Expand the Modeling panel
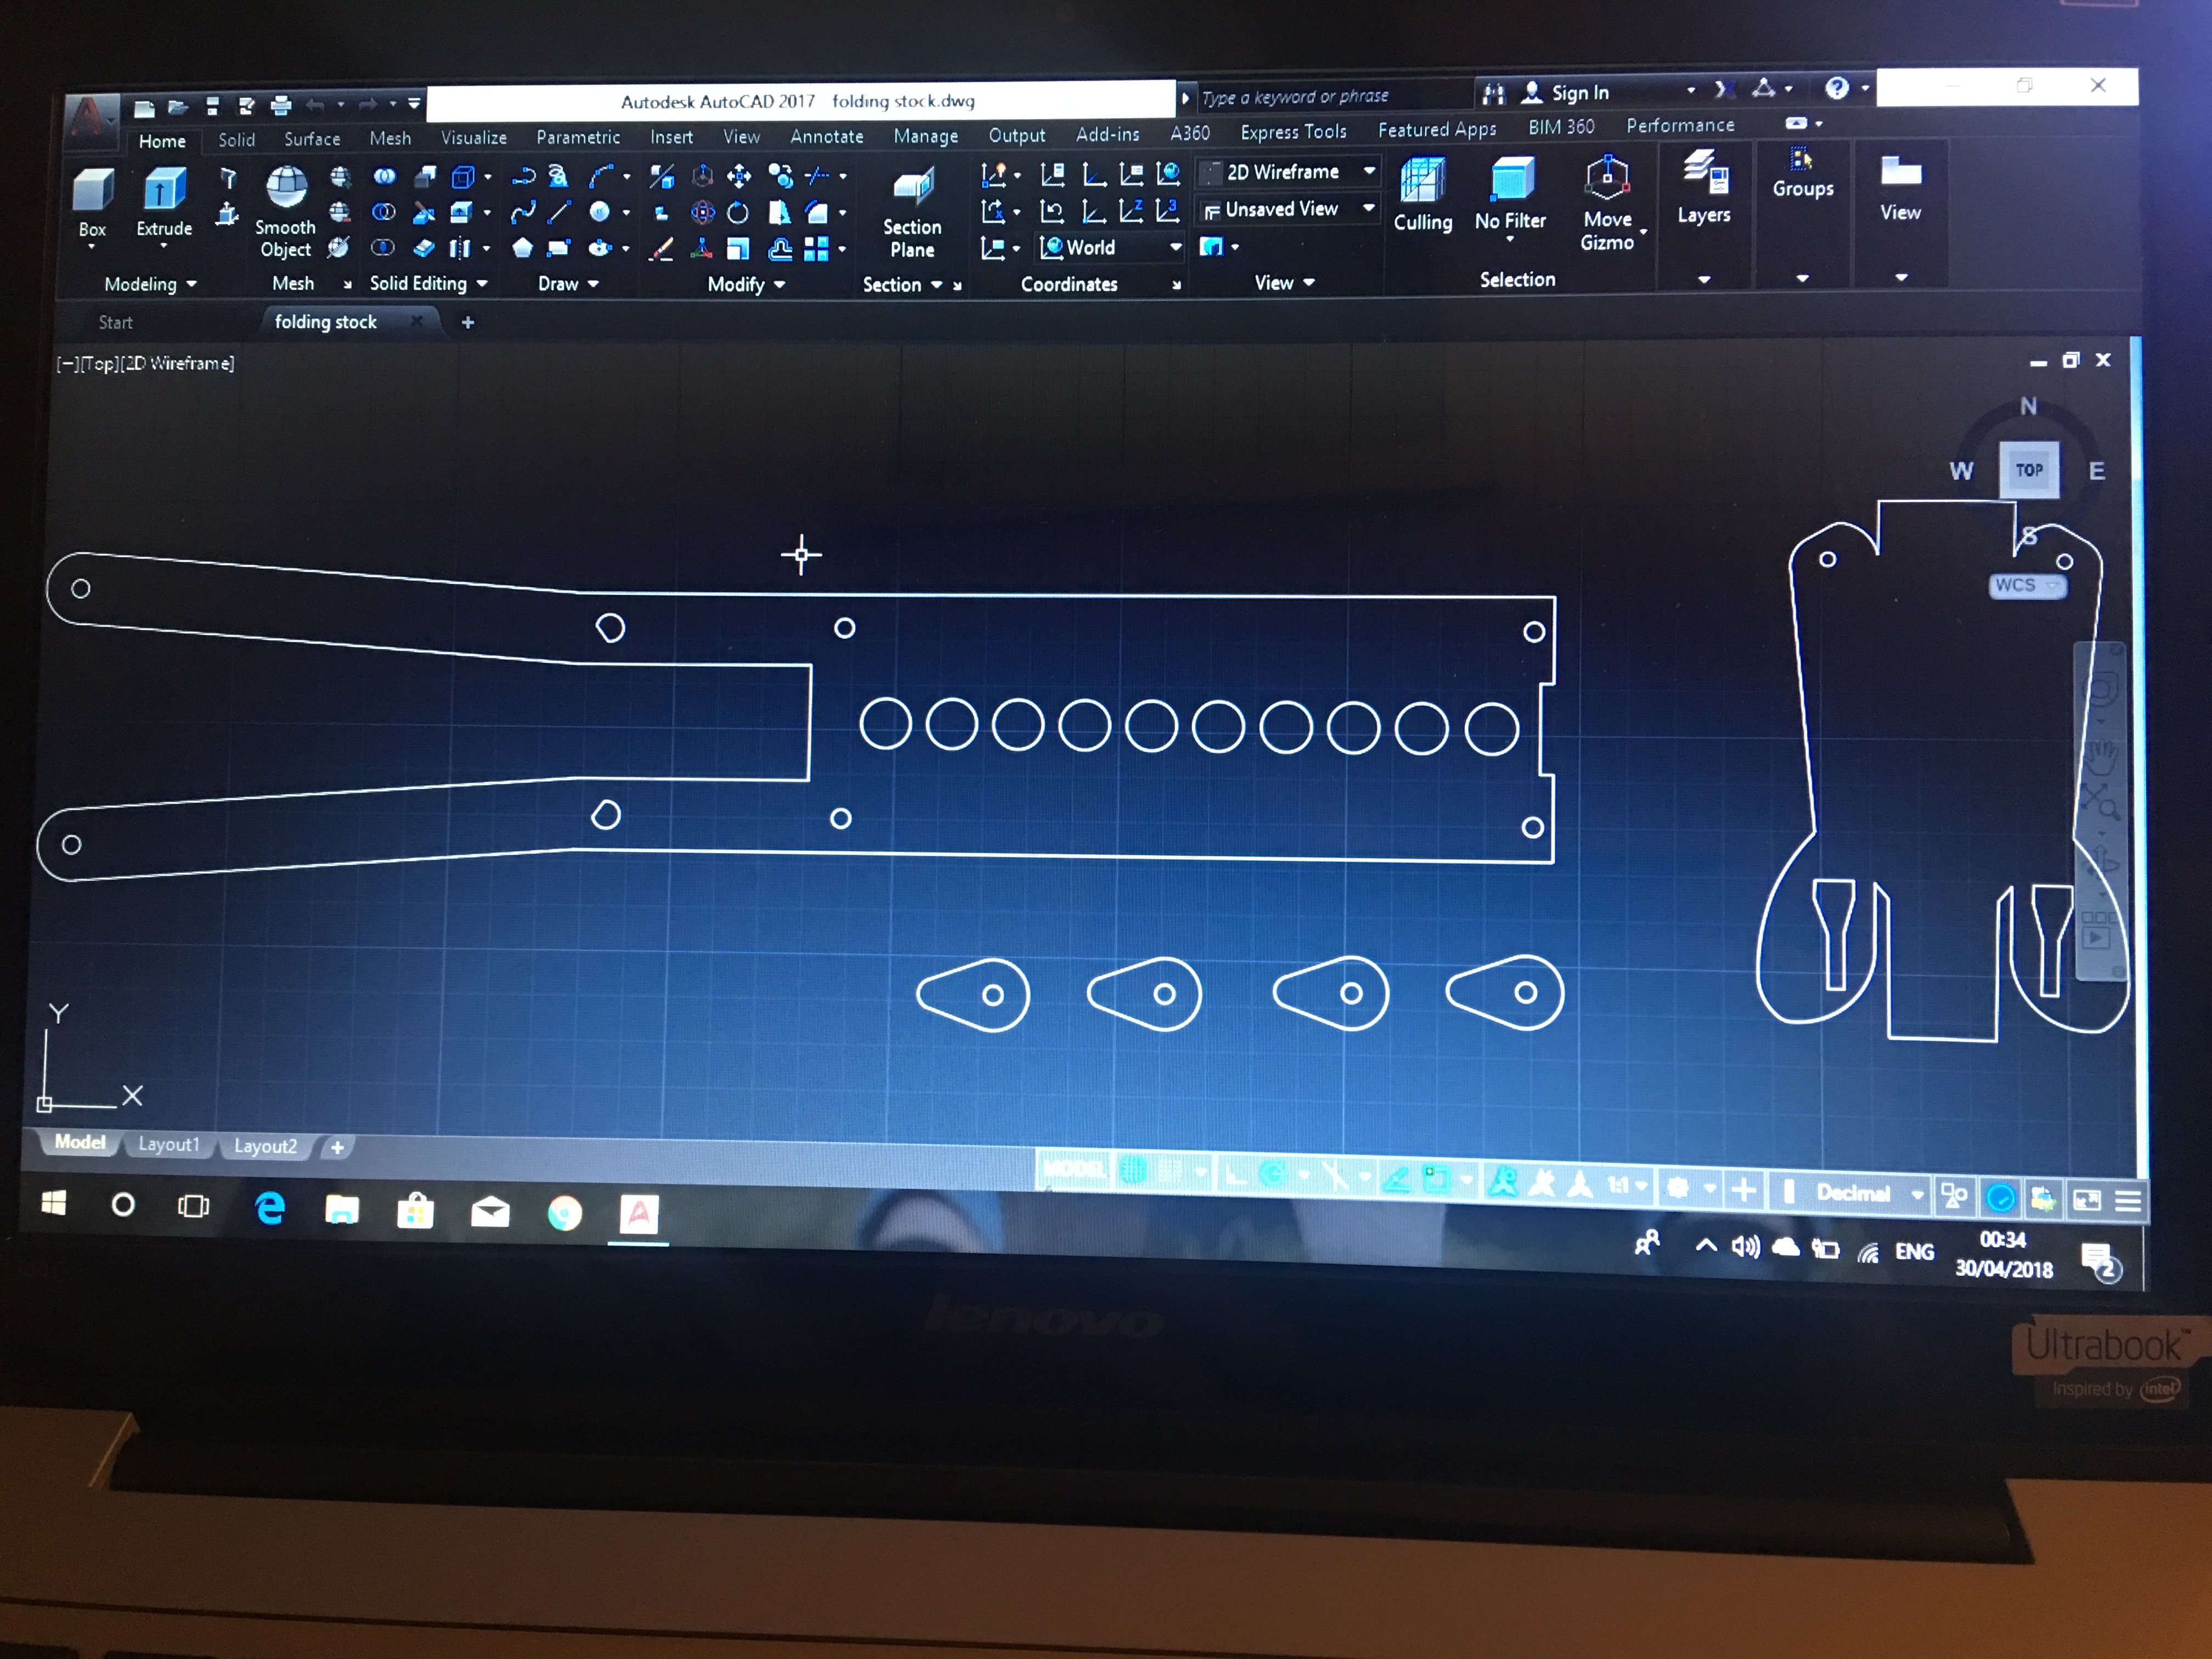Screen dimensions: 2212x1659 tap(150, 284)
